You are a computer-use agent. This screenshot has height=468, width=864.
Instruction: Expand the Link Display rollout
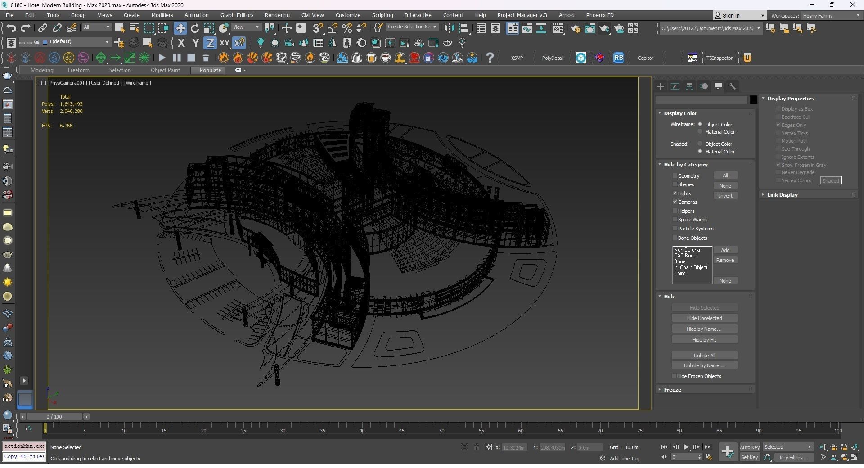point(782,194)
